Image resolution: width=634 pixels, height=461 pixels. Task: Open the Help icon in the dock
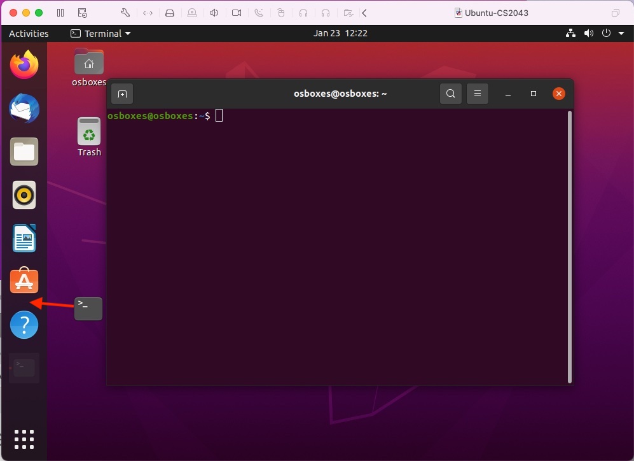click(x=24, y=325)
